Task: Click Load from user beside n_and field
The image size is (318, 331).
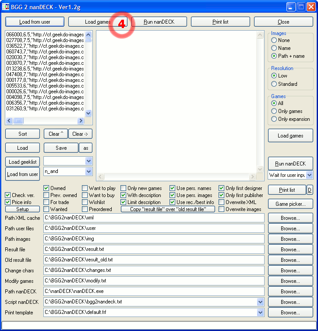Action: pyautogui.click(x=23, y=174)
